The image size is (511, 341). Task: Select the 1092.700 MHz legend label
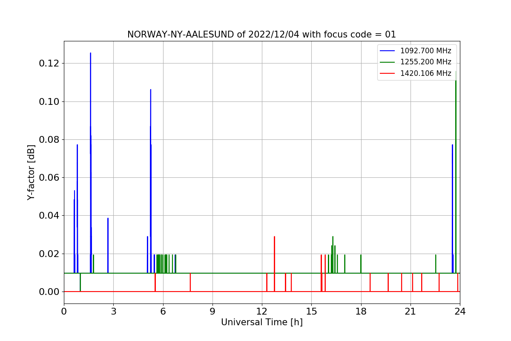[425, 51]
